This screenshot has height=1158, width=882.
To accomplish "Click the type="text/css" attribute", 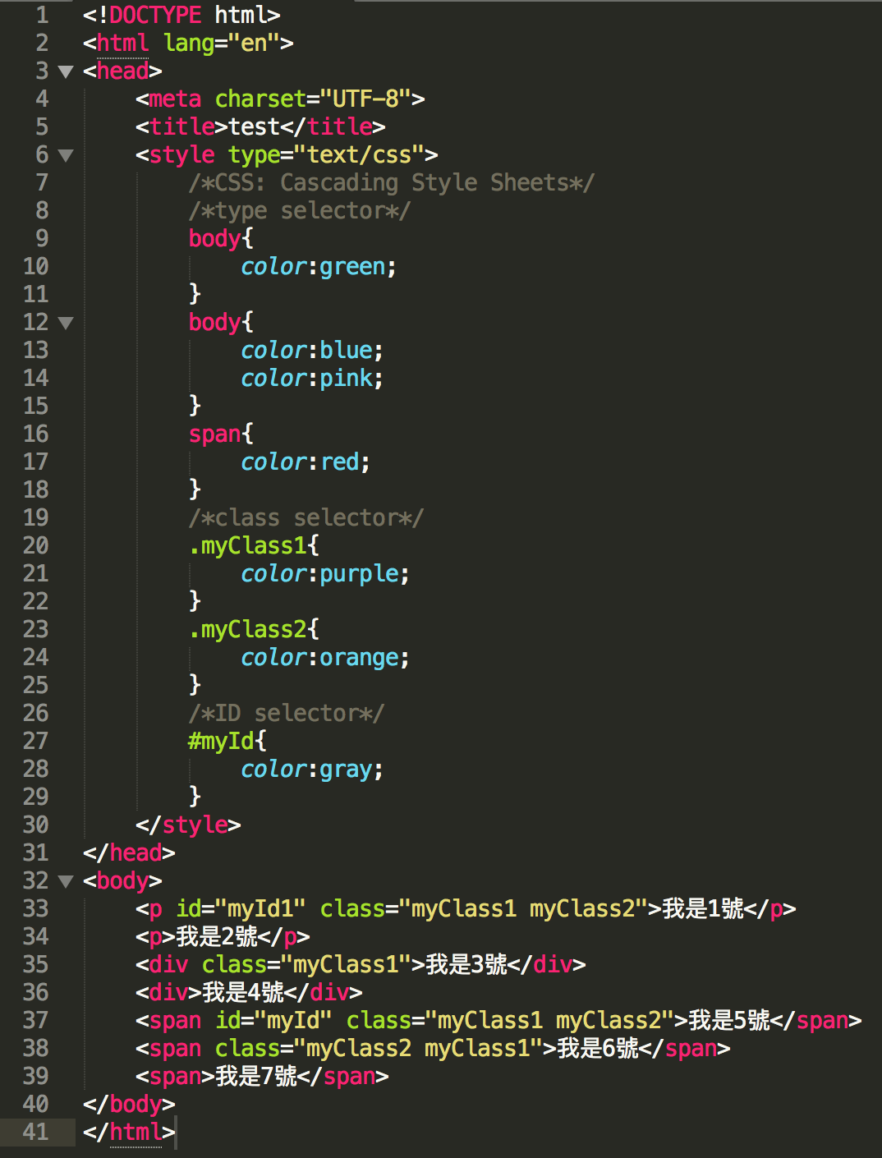I will tap(327, 154).
